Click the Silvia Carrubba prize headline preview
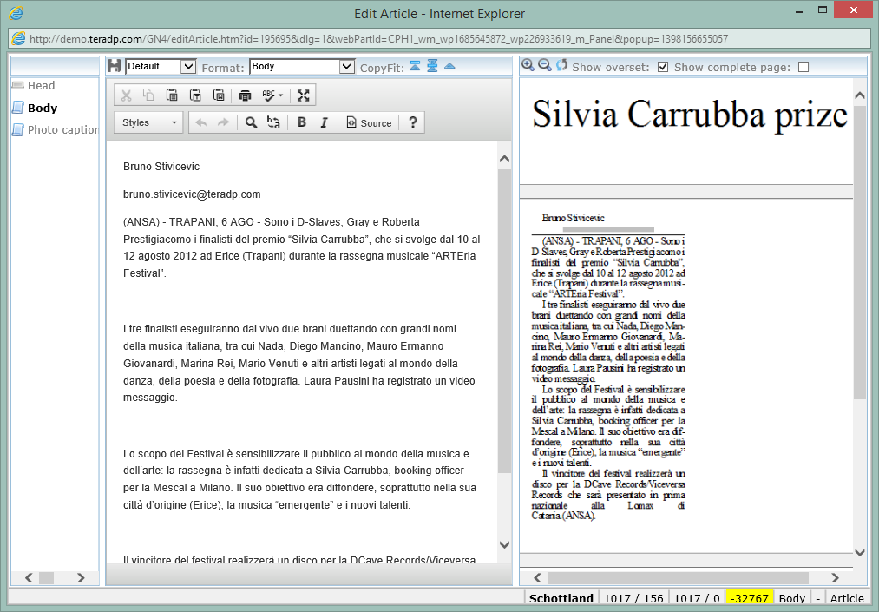The image size is (879, 612). click(x=690, y=115)
